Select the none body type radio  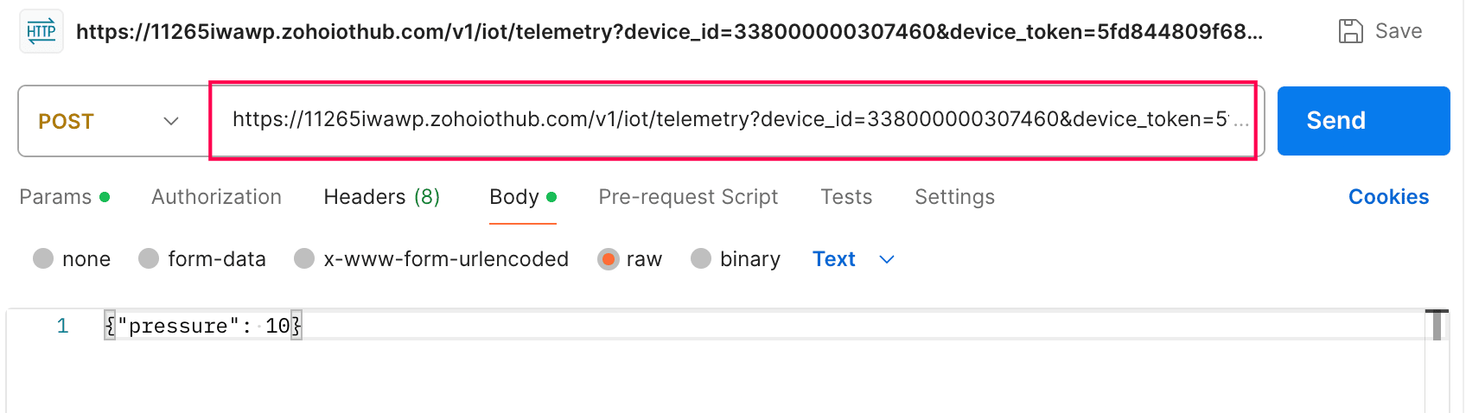pyautogui.click(x=43, y=259)
